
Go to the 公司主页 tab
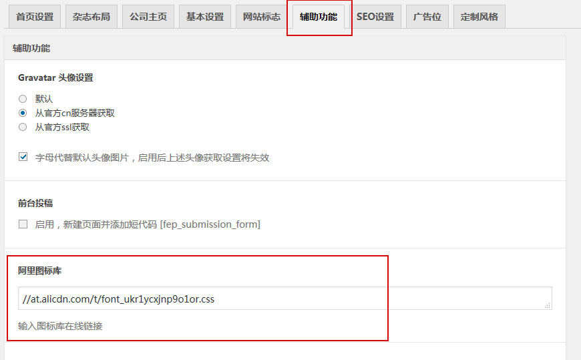(x=148, y=17)
